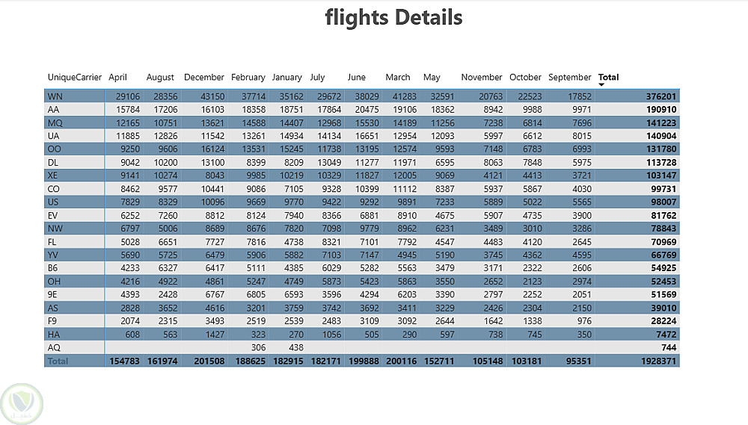The width and height of the screenshot is (748, 425).
Task: Select the WN carrier row label
Action: click(x=55, y=96)
